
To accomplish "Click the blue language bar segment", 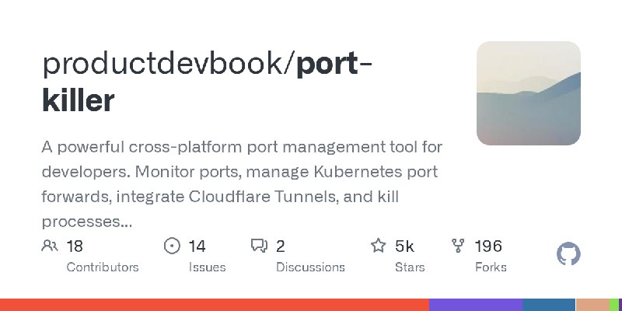I will pyautogui.click(x=549, y=305).
